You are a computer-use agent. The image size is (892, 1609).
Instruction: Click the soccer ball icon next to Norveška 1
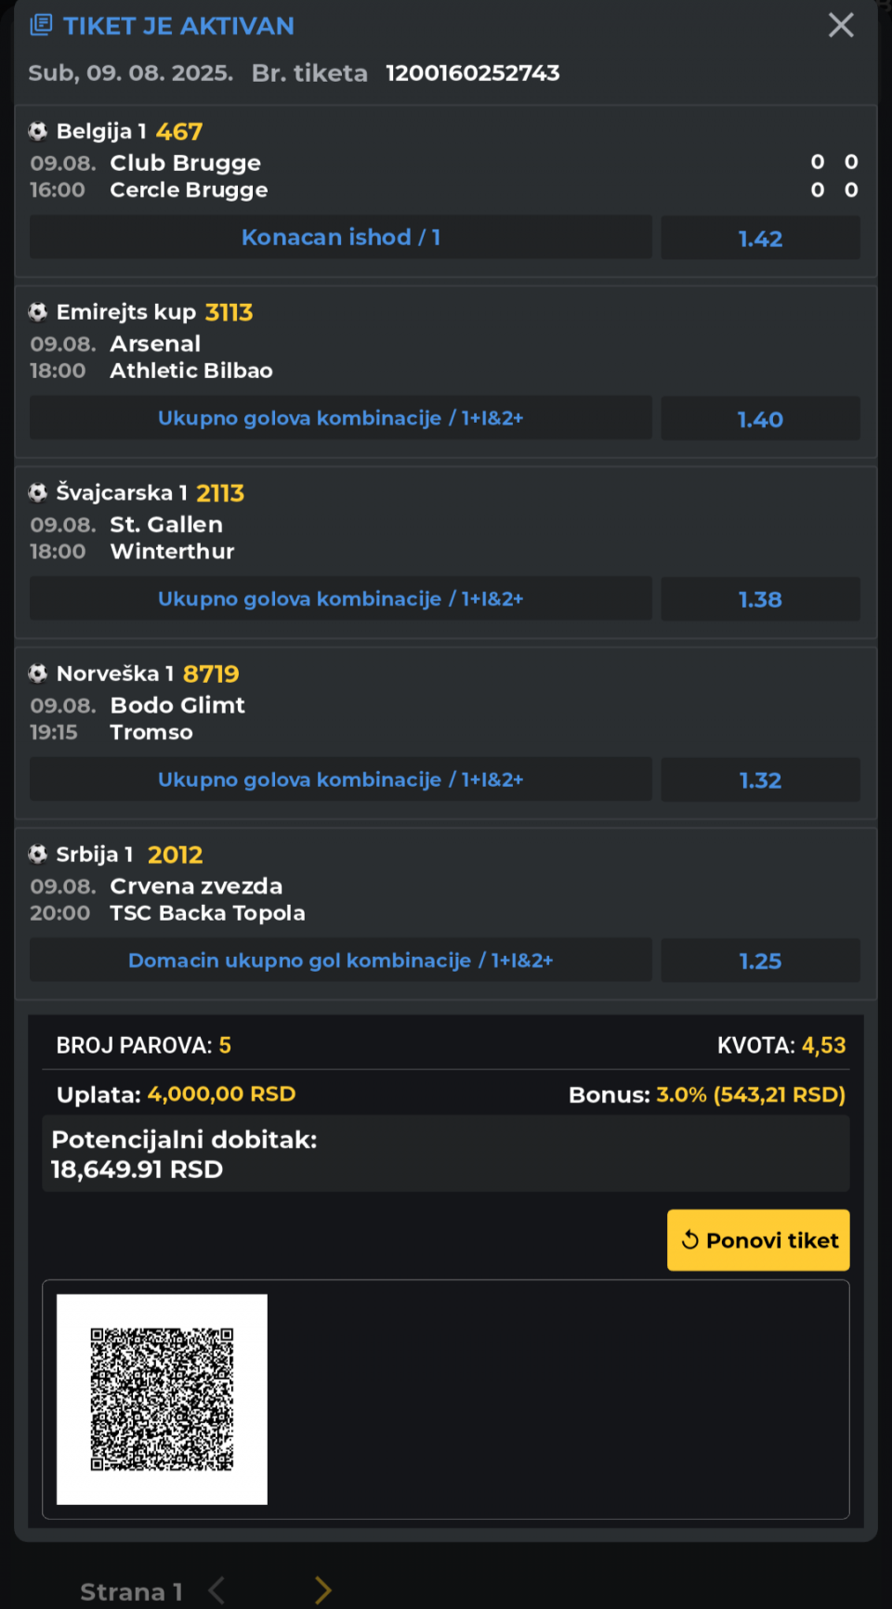(38, 674)
